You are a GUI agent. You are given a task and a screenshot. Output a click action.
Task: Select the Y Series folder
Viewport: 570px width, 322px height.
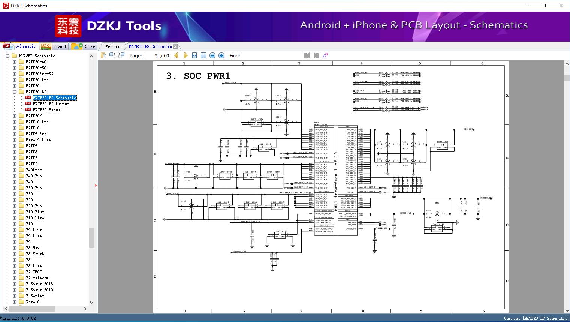click(35, 296)
